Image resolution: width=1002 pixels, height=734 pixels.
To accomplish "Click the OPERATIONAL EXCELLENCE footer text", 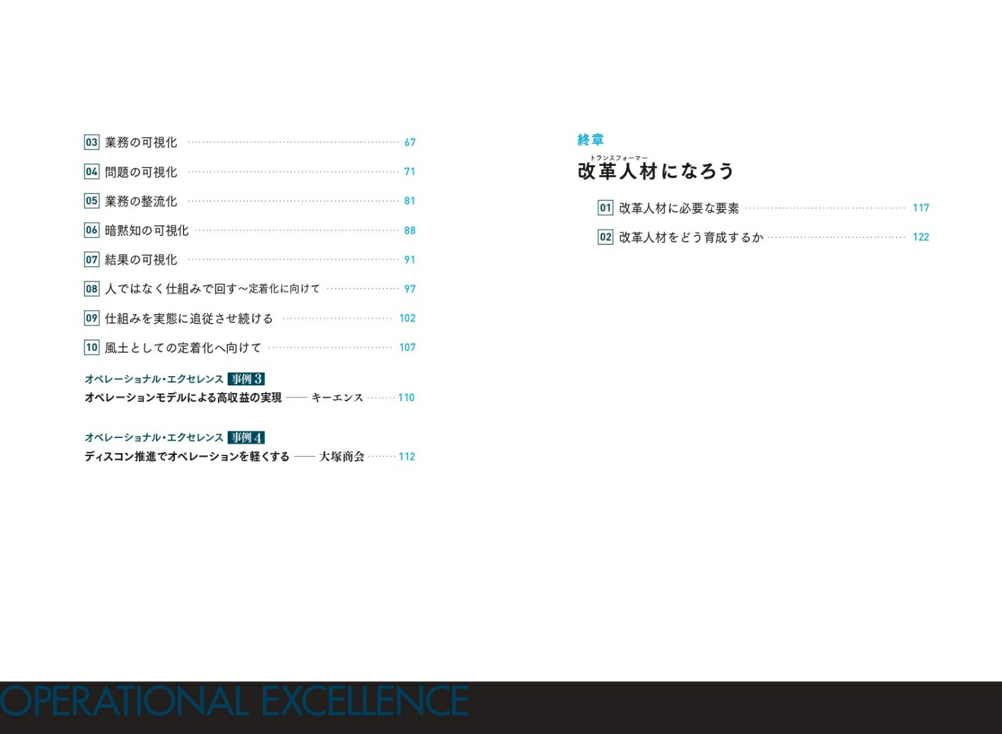I will click(x=234, y=701).
